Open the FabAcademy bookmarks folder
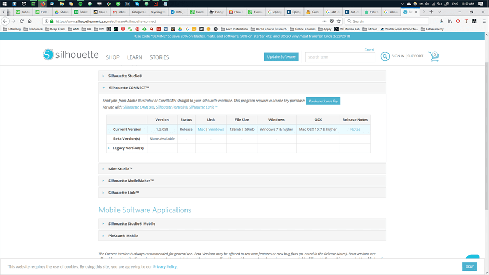Screen dimensions: 489x275 (432, 29)
